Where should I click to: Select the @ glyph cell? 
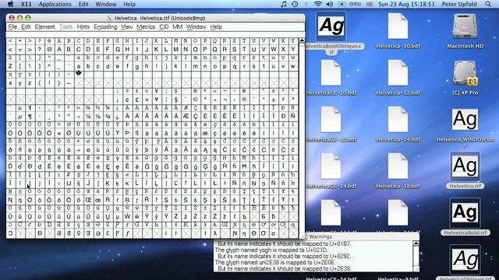click(x=49, y=50)
